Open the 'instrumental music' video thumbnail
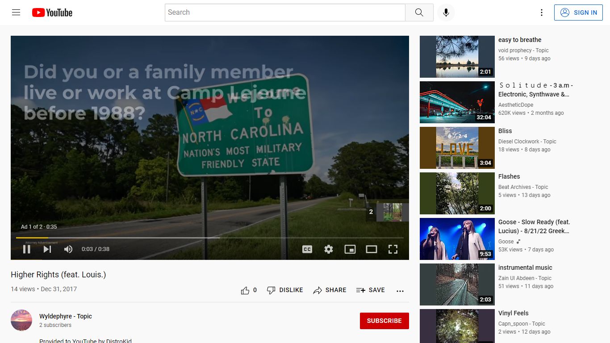The height and width of the screenshot is (343, 610). [457, 284]
